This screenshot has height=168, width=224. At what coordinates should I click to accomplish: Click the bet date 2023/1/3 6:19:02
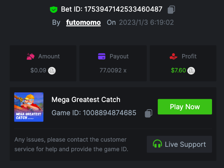[146, 22]
